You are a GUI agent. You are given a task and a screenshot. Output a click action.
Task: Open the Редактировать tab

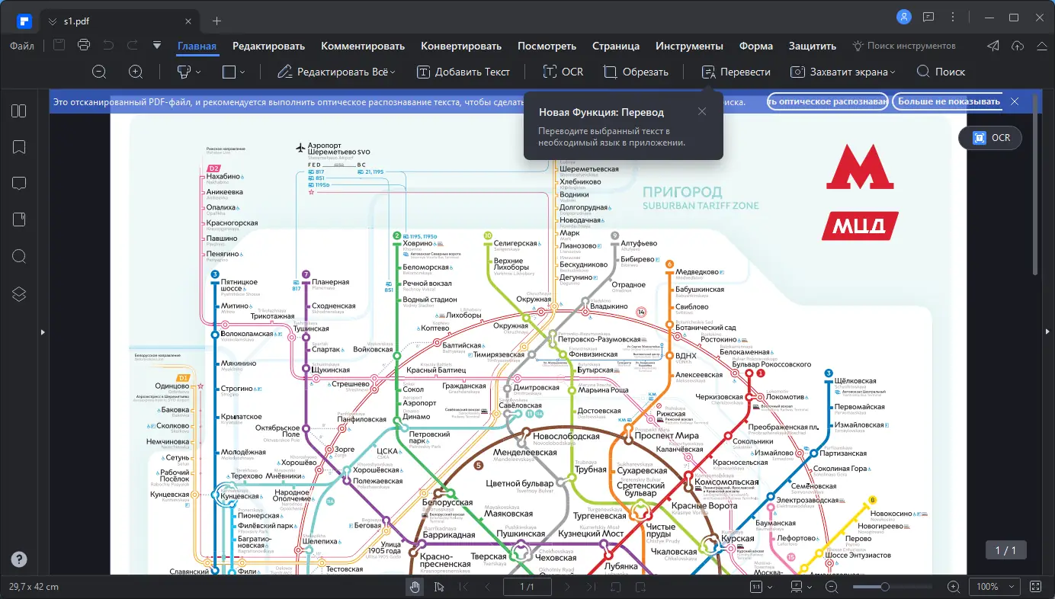[268, 46]
